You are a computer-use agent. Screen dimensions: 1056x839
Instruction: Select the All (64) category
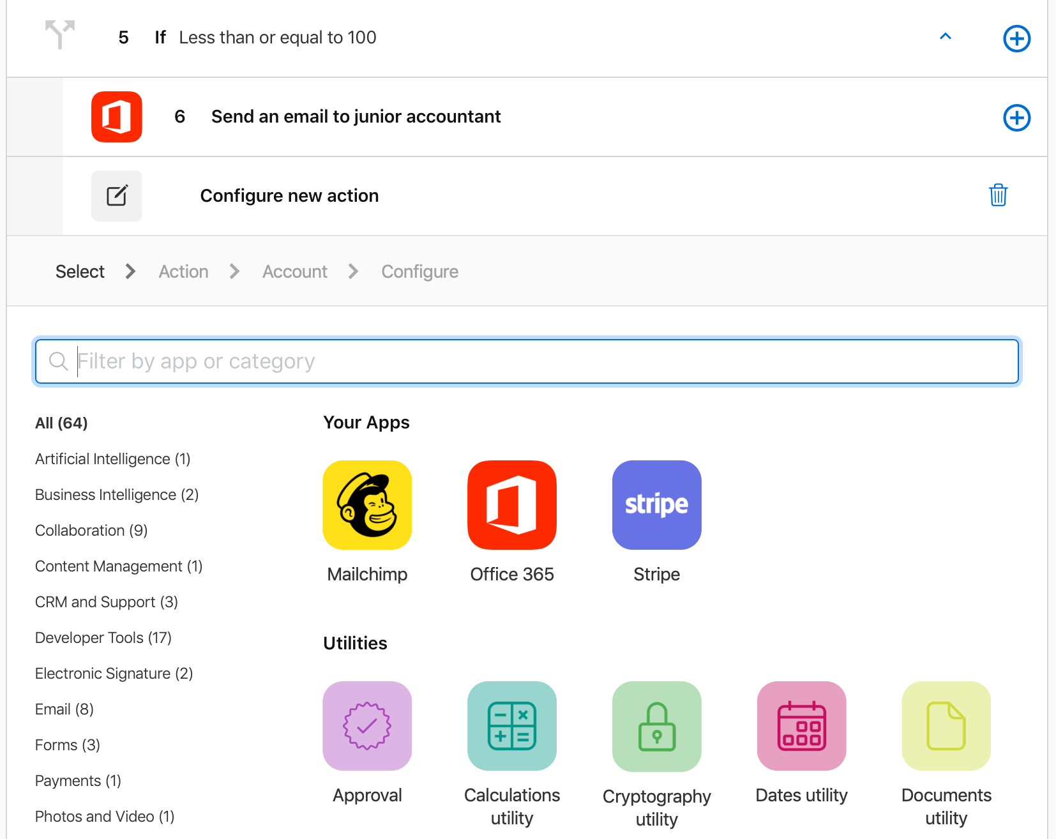(61, 423)
